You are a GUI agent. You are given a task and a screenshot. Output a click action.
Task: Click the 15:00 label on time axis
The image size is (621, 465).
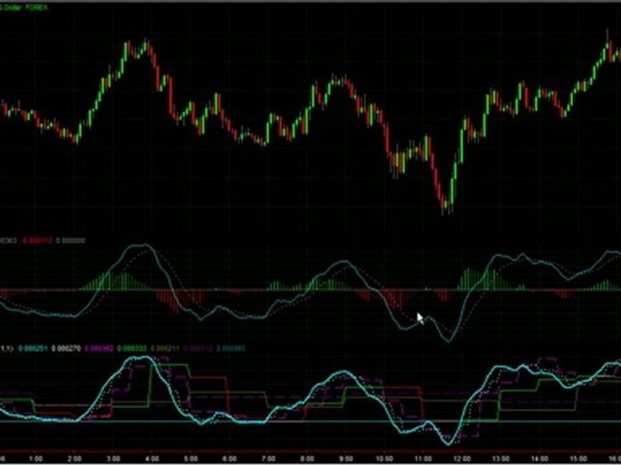(578, 459)
